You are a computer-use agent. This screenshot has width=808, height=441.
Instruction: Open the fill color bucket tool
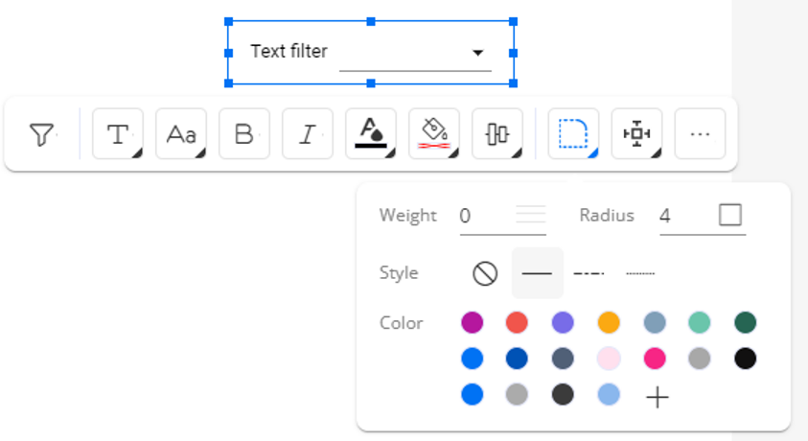tap(434, 134)
